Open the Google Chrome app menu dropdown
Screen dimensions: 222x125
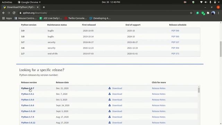[29, 2]
